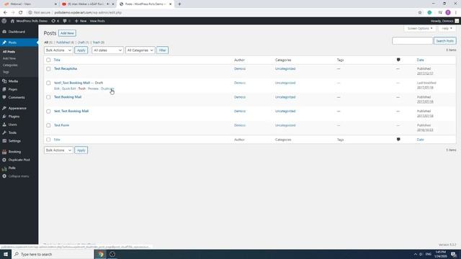
Task: Open Comments icon in sidebar
Action: coord(4,97)
